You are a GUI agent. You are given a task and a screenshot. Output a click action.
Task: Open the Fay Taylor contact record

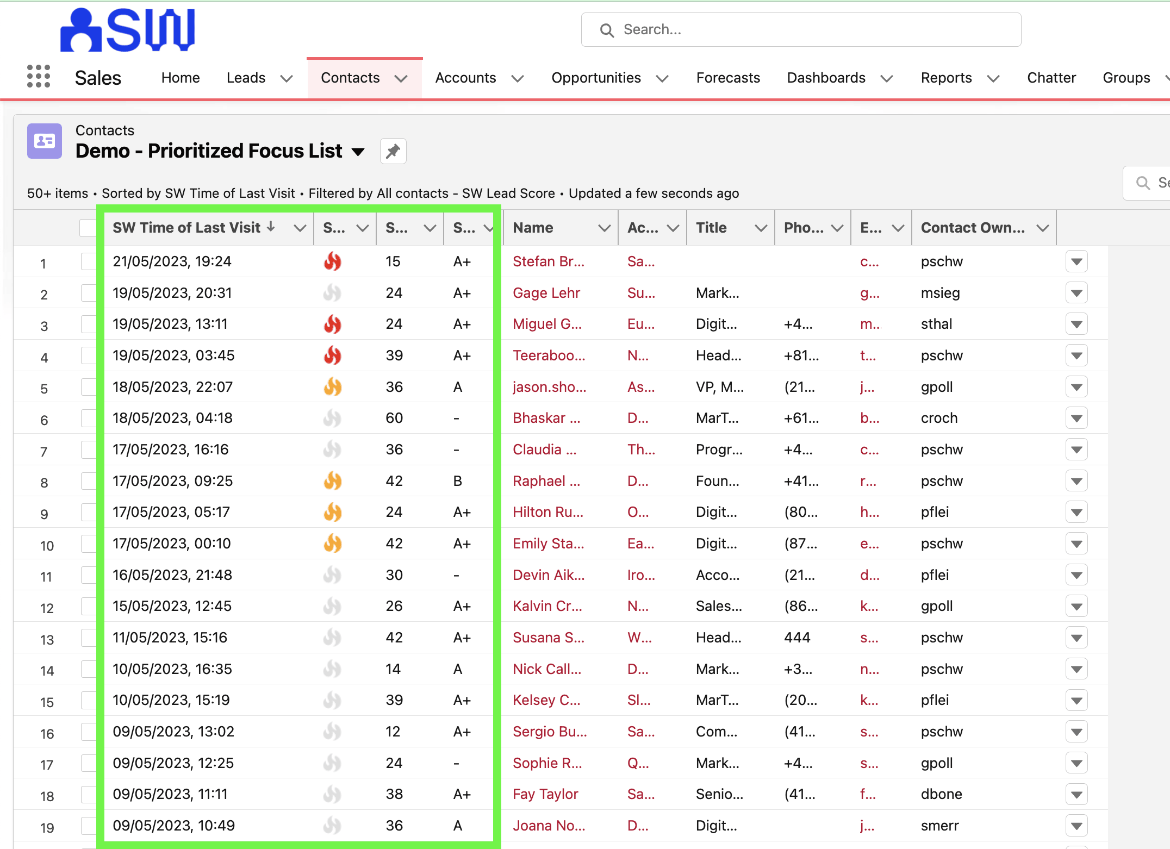point(545,794)
